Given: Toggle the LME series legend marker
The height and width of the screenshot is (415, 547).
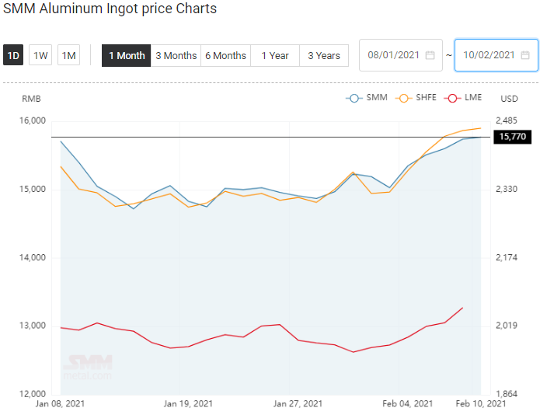Looking at the screenshot, I should pyautogui.click(x=452, y=98).
